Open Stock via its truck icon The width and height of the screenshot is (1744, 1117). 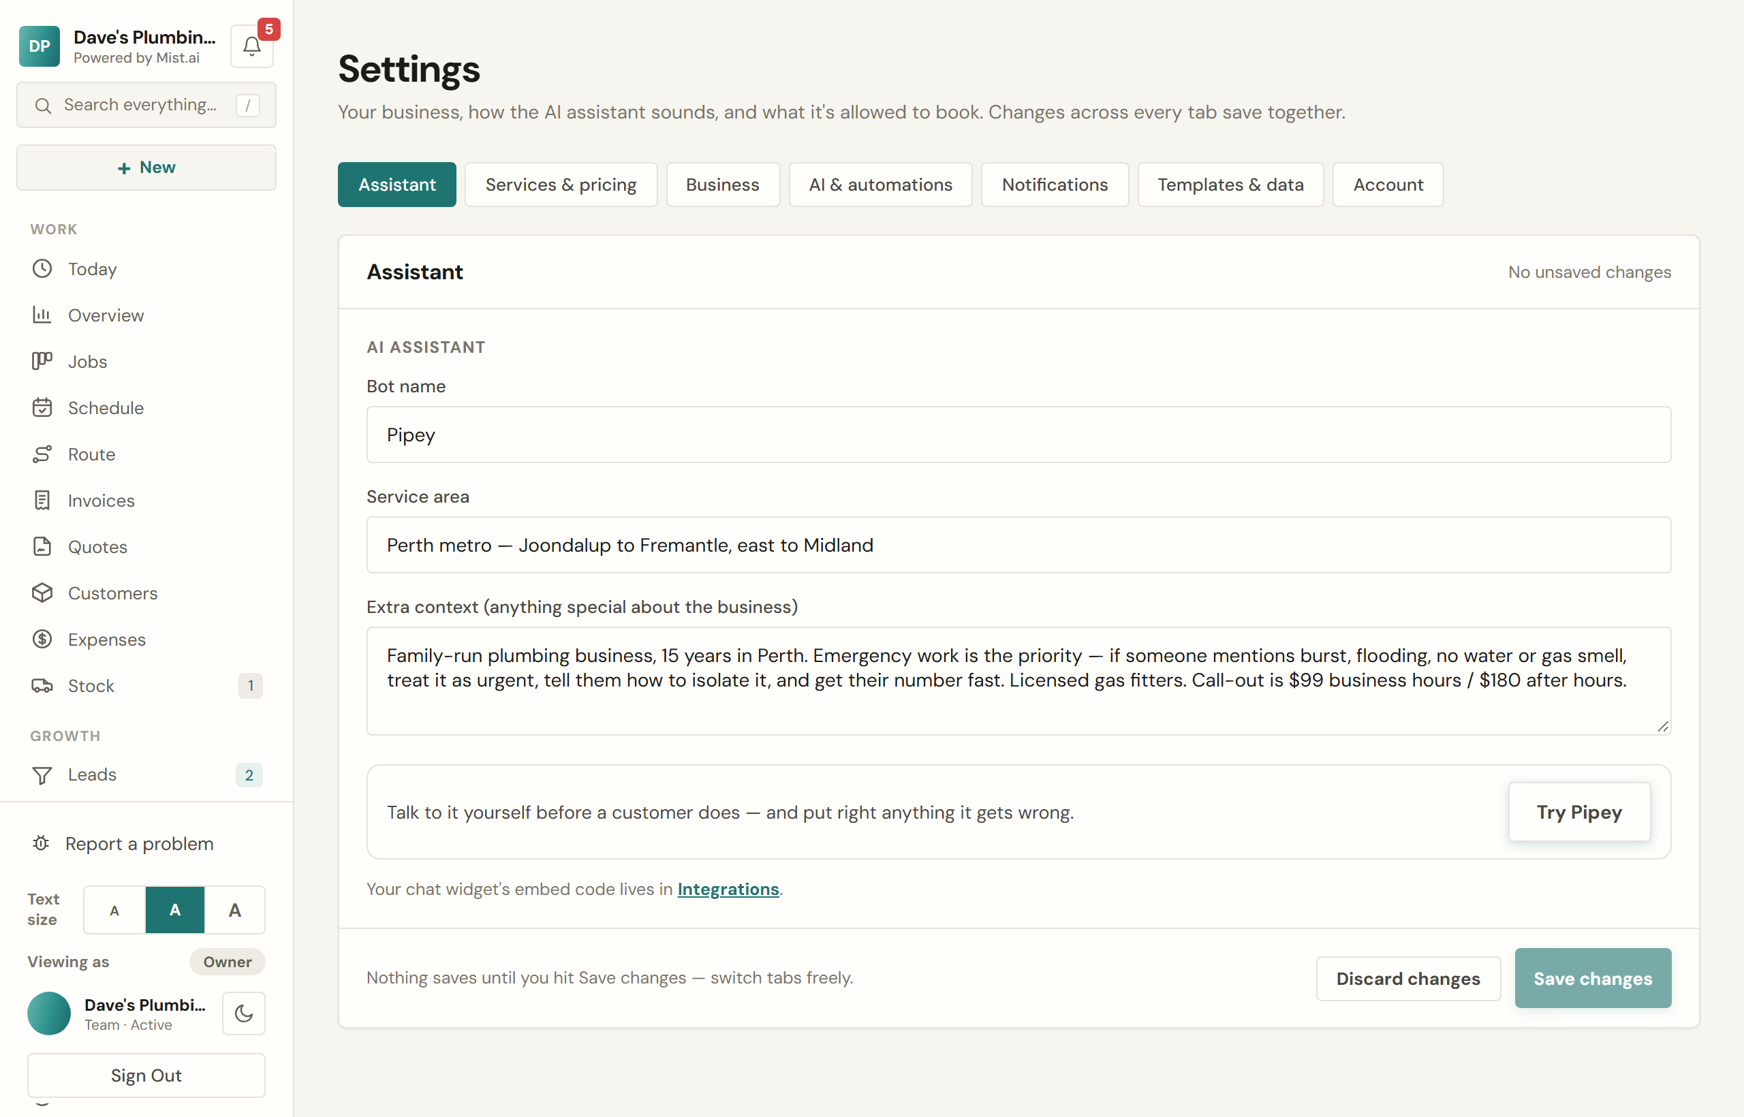click(x=42, y=685)
